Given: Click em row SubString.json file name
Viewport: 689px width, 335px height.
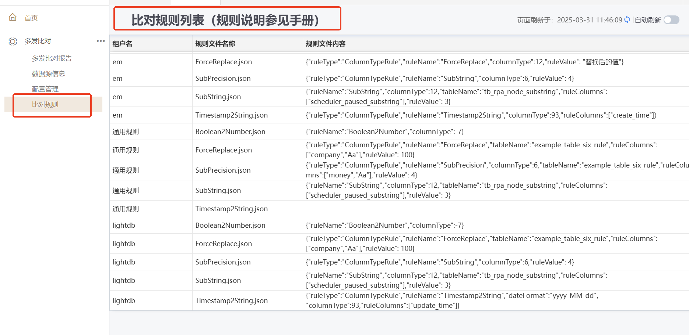Looking at the screenshot, I should pos(218,97).
